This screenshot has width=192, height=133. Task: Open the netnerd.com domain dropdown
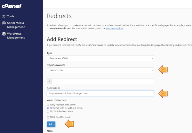click(100, 70)
